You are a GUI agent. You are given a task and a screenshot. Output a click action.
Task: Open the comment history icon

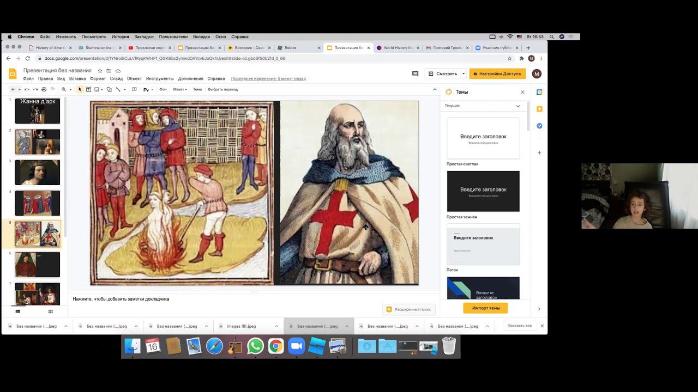415,73
